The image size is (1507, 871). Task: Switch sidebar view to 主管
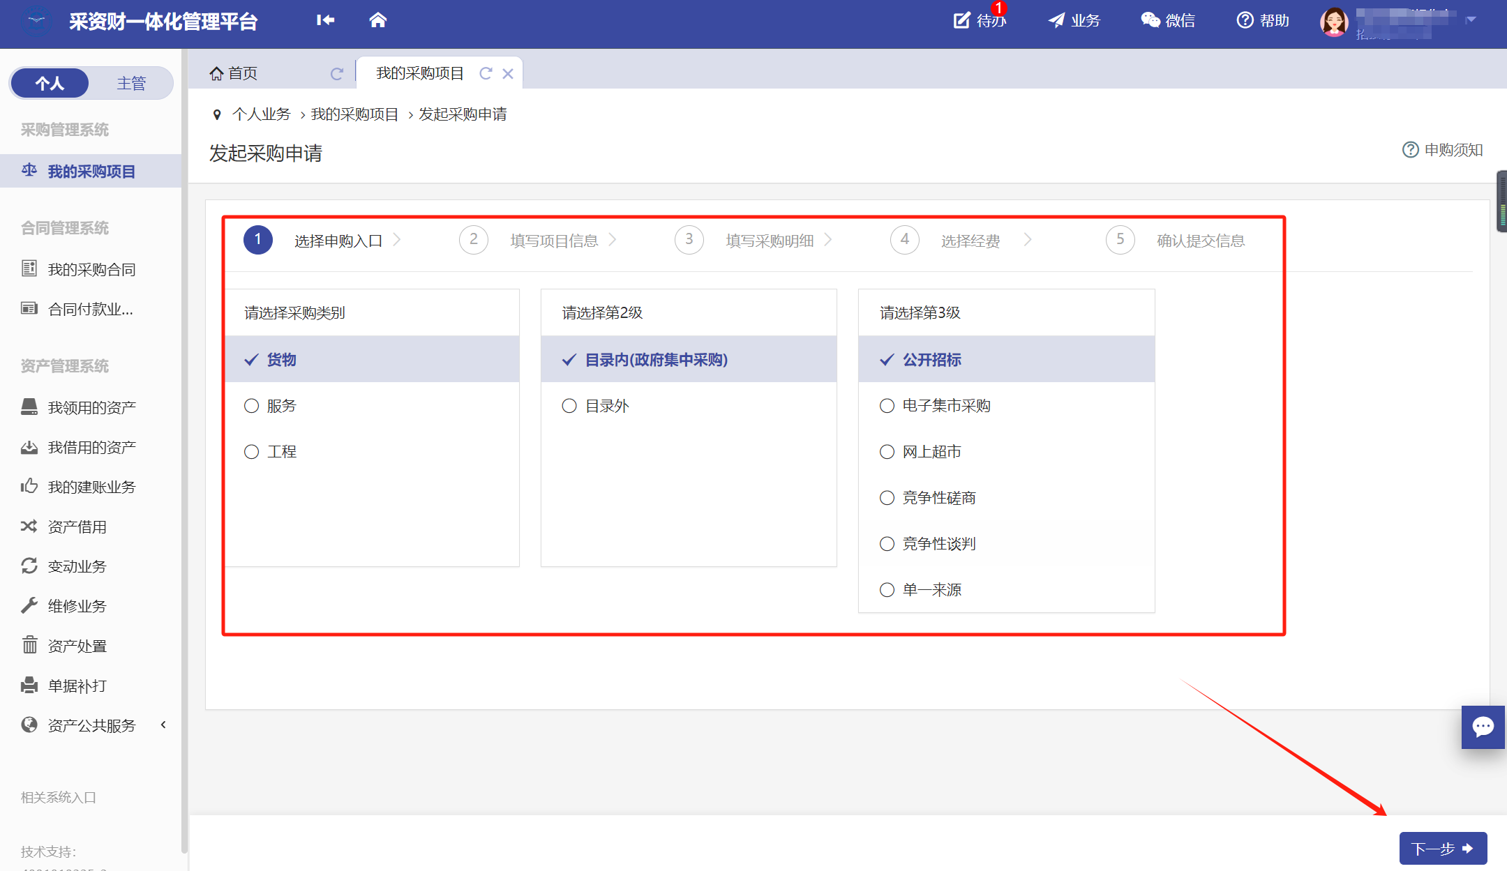131,83
